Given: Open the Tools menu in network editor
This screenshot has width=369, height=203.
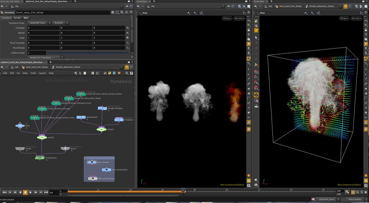Looking at the screenshot, I should point(33,73).
